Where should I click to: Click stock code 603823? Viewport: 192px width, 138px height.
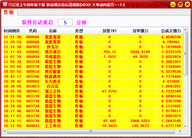pyautogui.click(x=33, y=86)
